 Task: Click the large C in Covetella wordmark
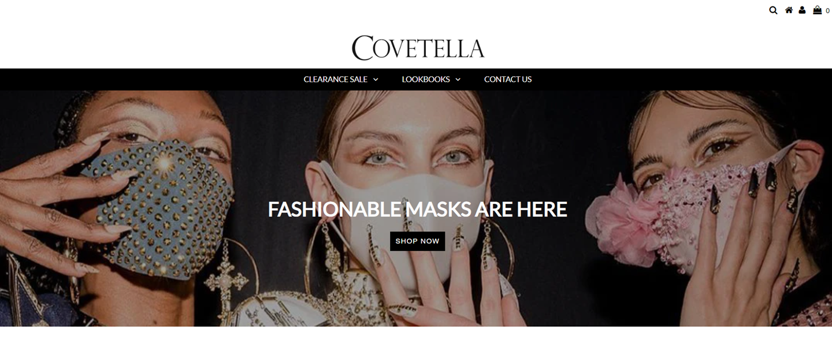pos(363,48)
